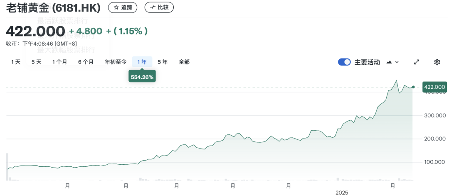Click the + 4.800 price change
Viewport: 449px width, 195px height.
[86, 31]
